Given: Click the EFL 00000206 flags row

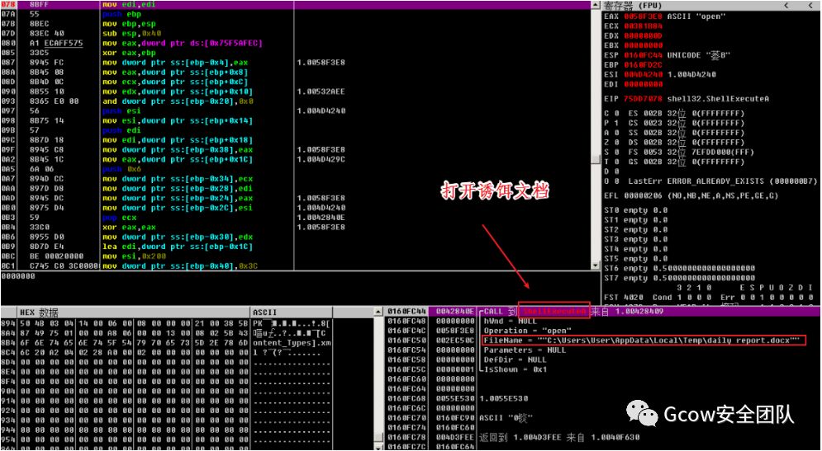Looking at the screenshot, I should [691, 195].
